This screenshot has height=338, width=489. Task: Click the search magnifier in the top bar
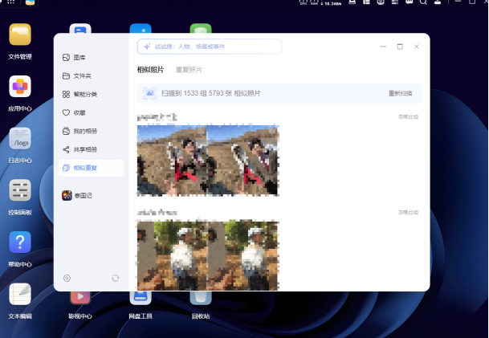423,2
